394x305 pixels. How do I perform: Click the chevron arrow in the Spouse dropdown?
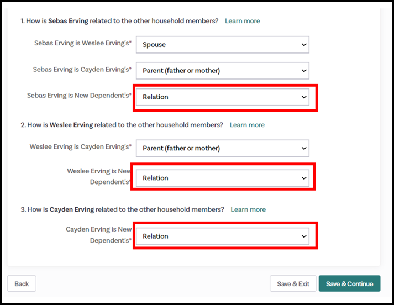pyautogui.click(x=303, y=45)
